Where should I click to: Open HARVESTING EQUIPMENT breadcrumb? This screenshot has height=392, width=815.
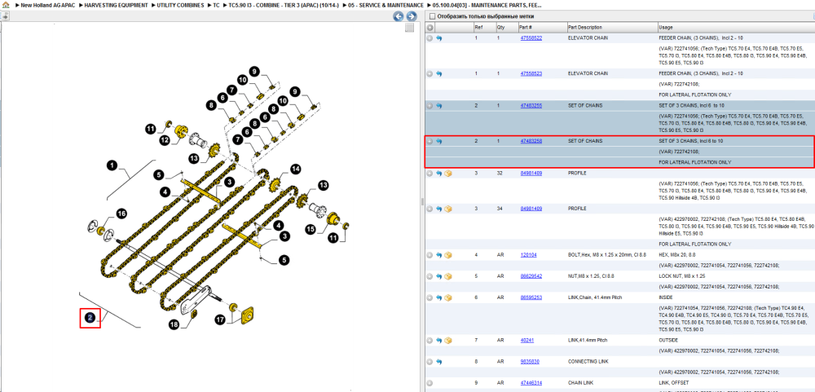(118, 5)
